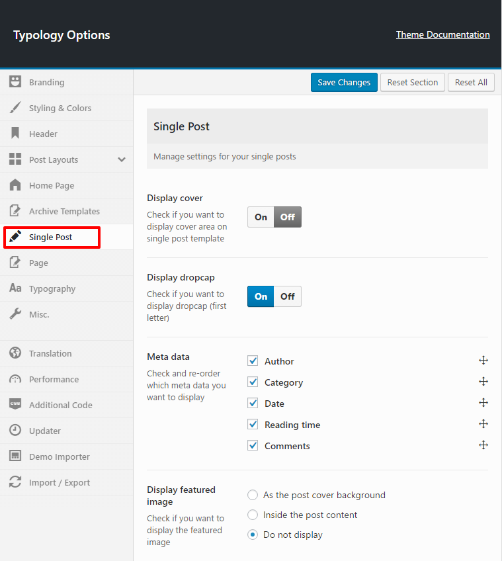
Task: Click the Import / Export sync icon
Action: (x=15, y=482)
